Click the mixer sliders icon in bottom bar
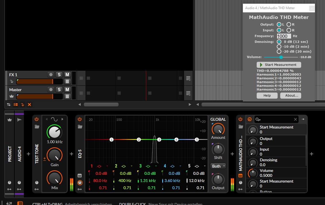 pos(9,203)
